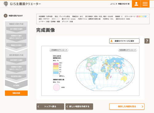Click the white color pattern swatch in summary
This screenshot has width=154, height=113.
(x=148, y=17)
